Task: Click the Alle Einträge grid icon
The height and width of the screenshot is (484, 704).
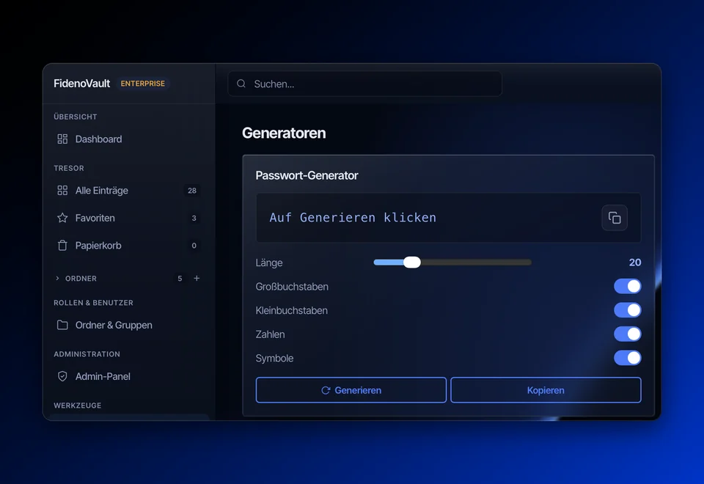Action: [x=62, y=191]
